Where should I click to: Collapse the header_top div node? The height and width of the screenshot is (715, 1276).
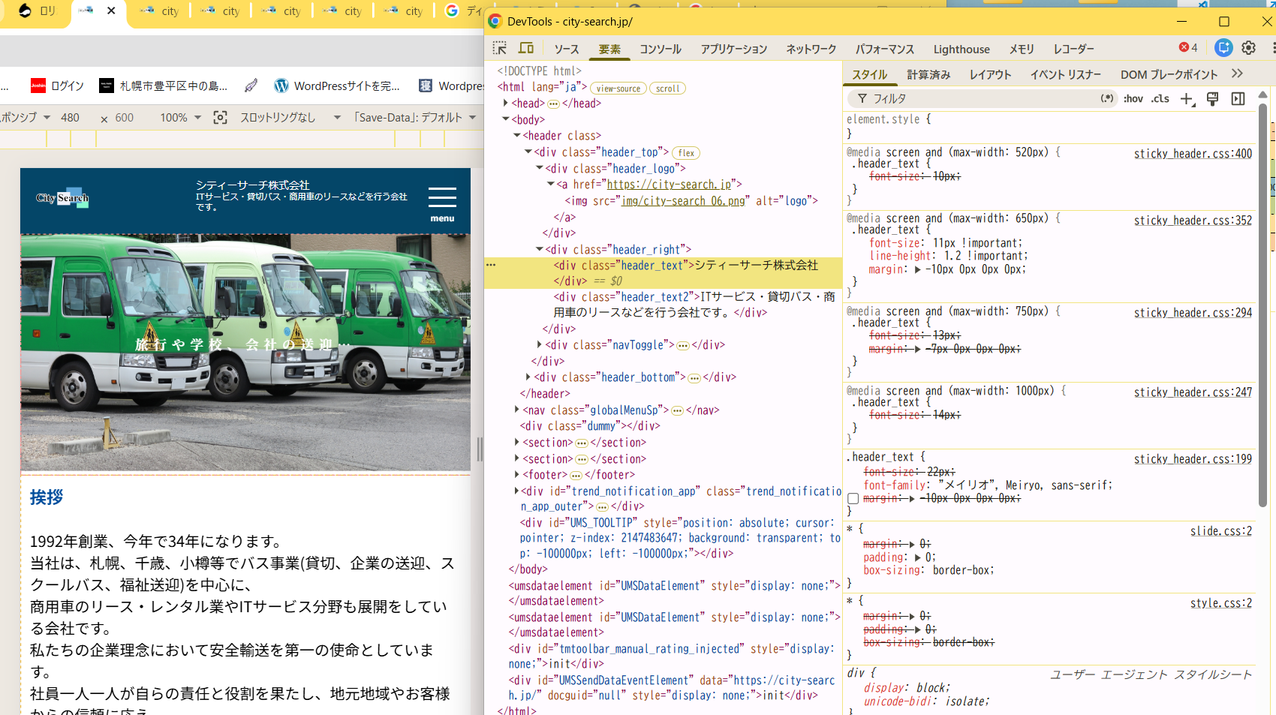coord(528,152)
